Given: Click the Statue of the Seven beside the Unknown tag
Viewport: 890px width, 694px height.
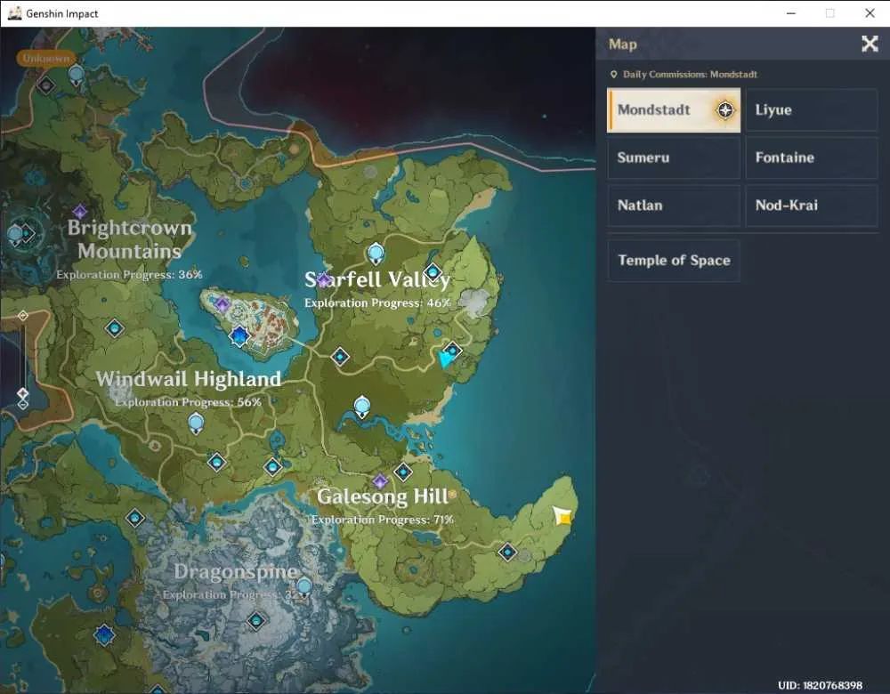Looking at the screenshot, I should click(76, 75).
